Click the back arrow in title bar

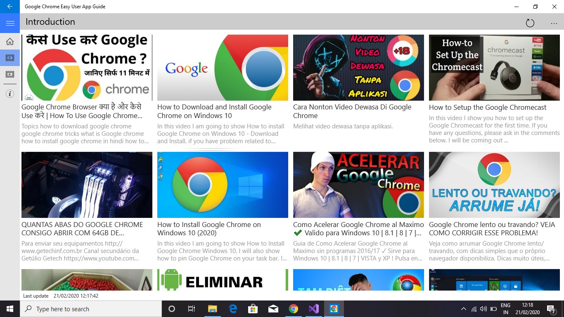(x=10, y=7)
